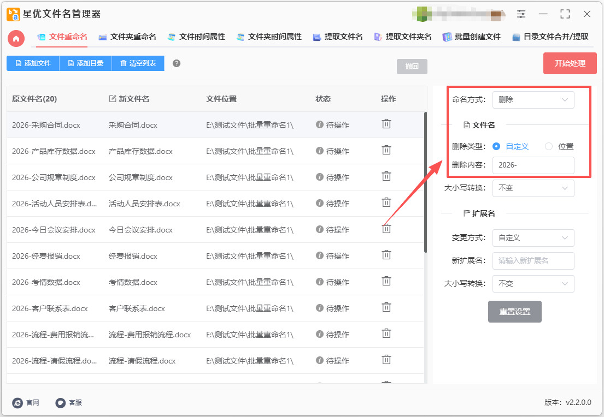Open 扩展名 大小写转换 dropdown

[533, 283]
